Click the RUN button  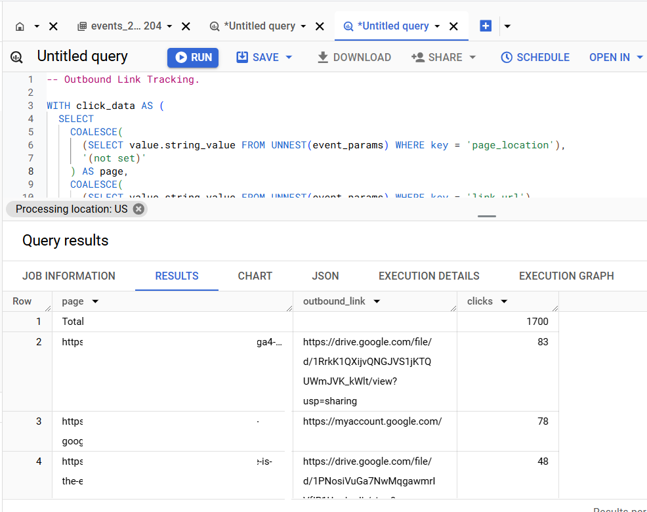pos(192,57)
